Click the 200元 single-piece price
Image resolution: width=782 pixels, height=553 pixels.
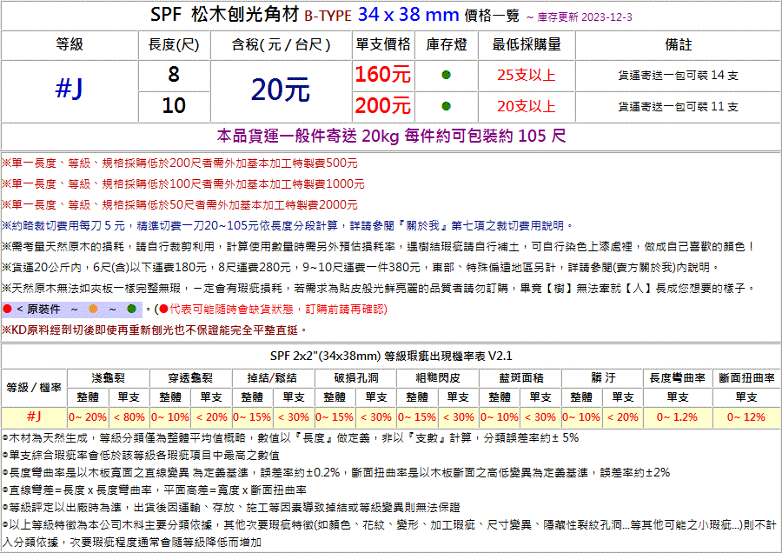(x=383, y=106)
